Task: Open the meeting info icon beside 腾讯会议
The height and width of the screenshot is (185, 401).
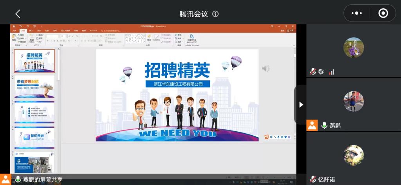Action: point(215,14)
